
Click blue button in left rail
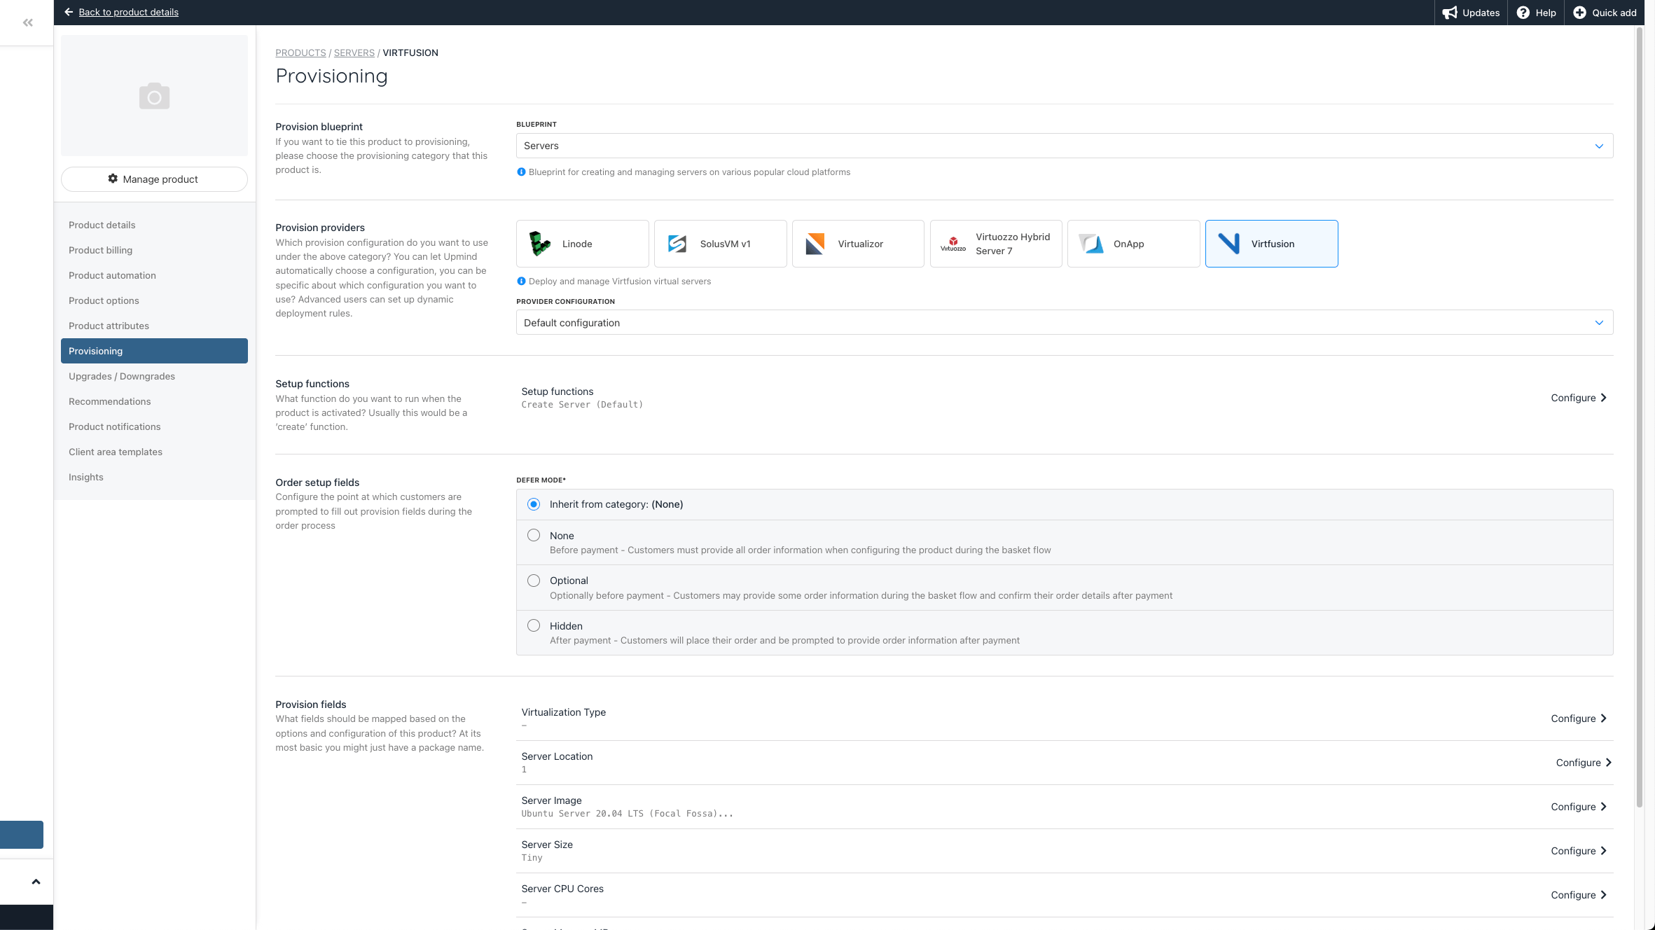22,835
